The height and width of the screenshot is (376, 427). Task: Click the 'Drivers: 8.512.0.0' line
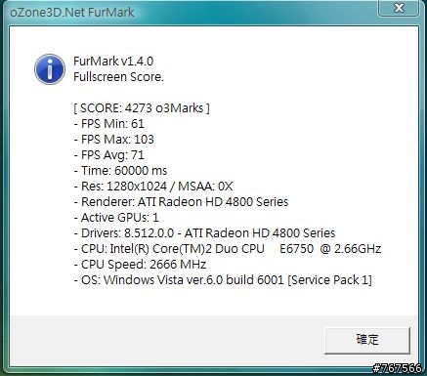point(204,233)
